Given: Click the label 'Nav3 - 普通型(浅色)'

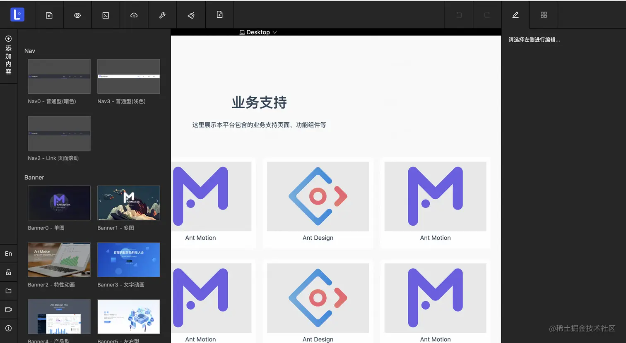Looking at the screenshot, I should pyautogui.click(x=121, y=101).
